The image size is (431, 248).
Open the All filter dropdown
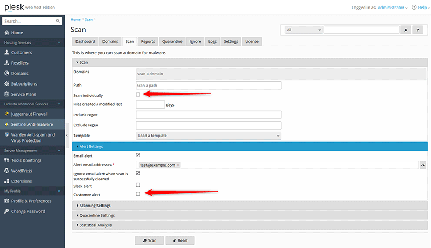[303, 30]
